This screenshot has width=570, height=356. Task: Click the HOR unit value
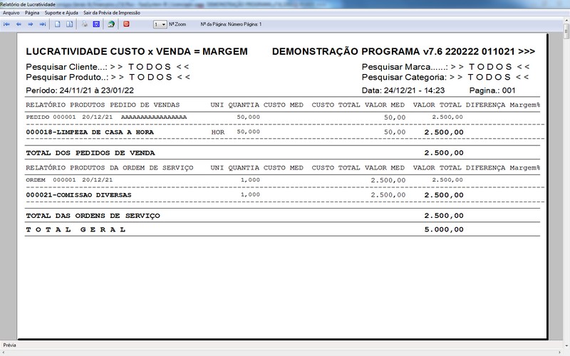[218, 132]
